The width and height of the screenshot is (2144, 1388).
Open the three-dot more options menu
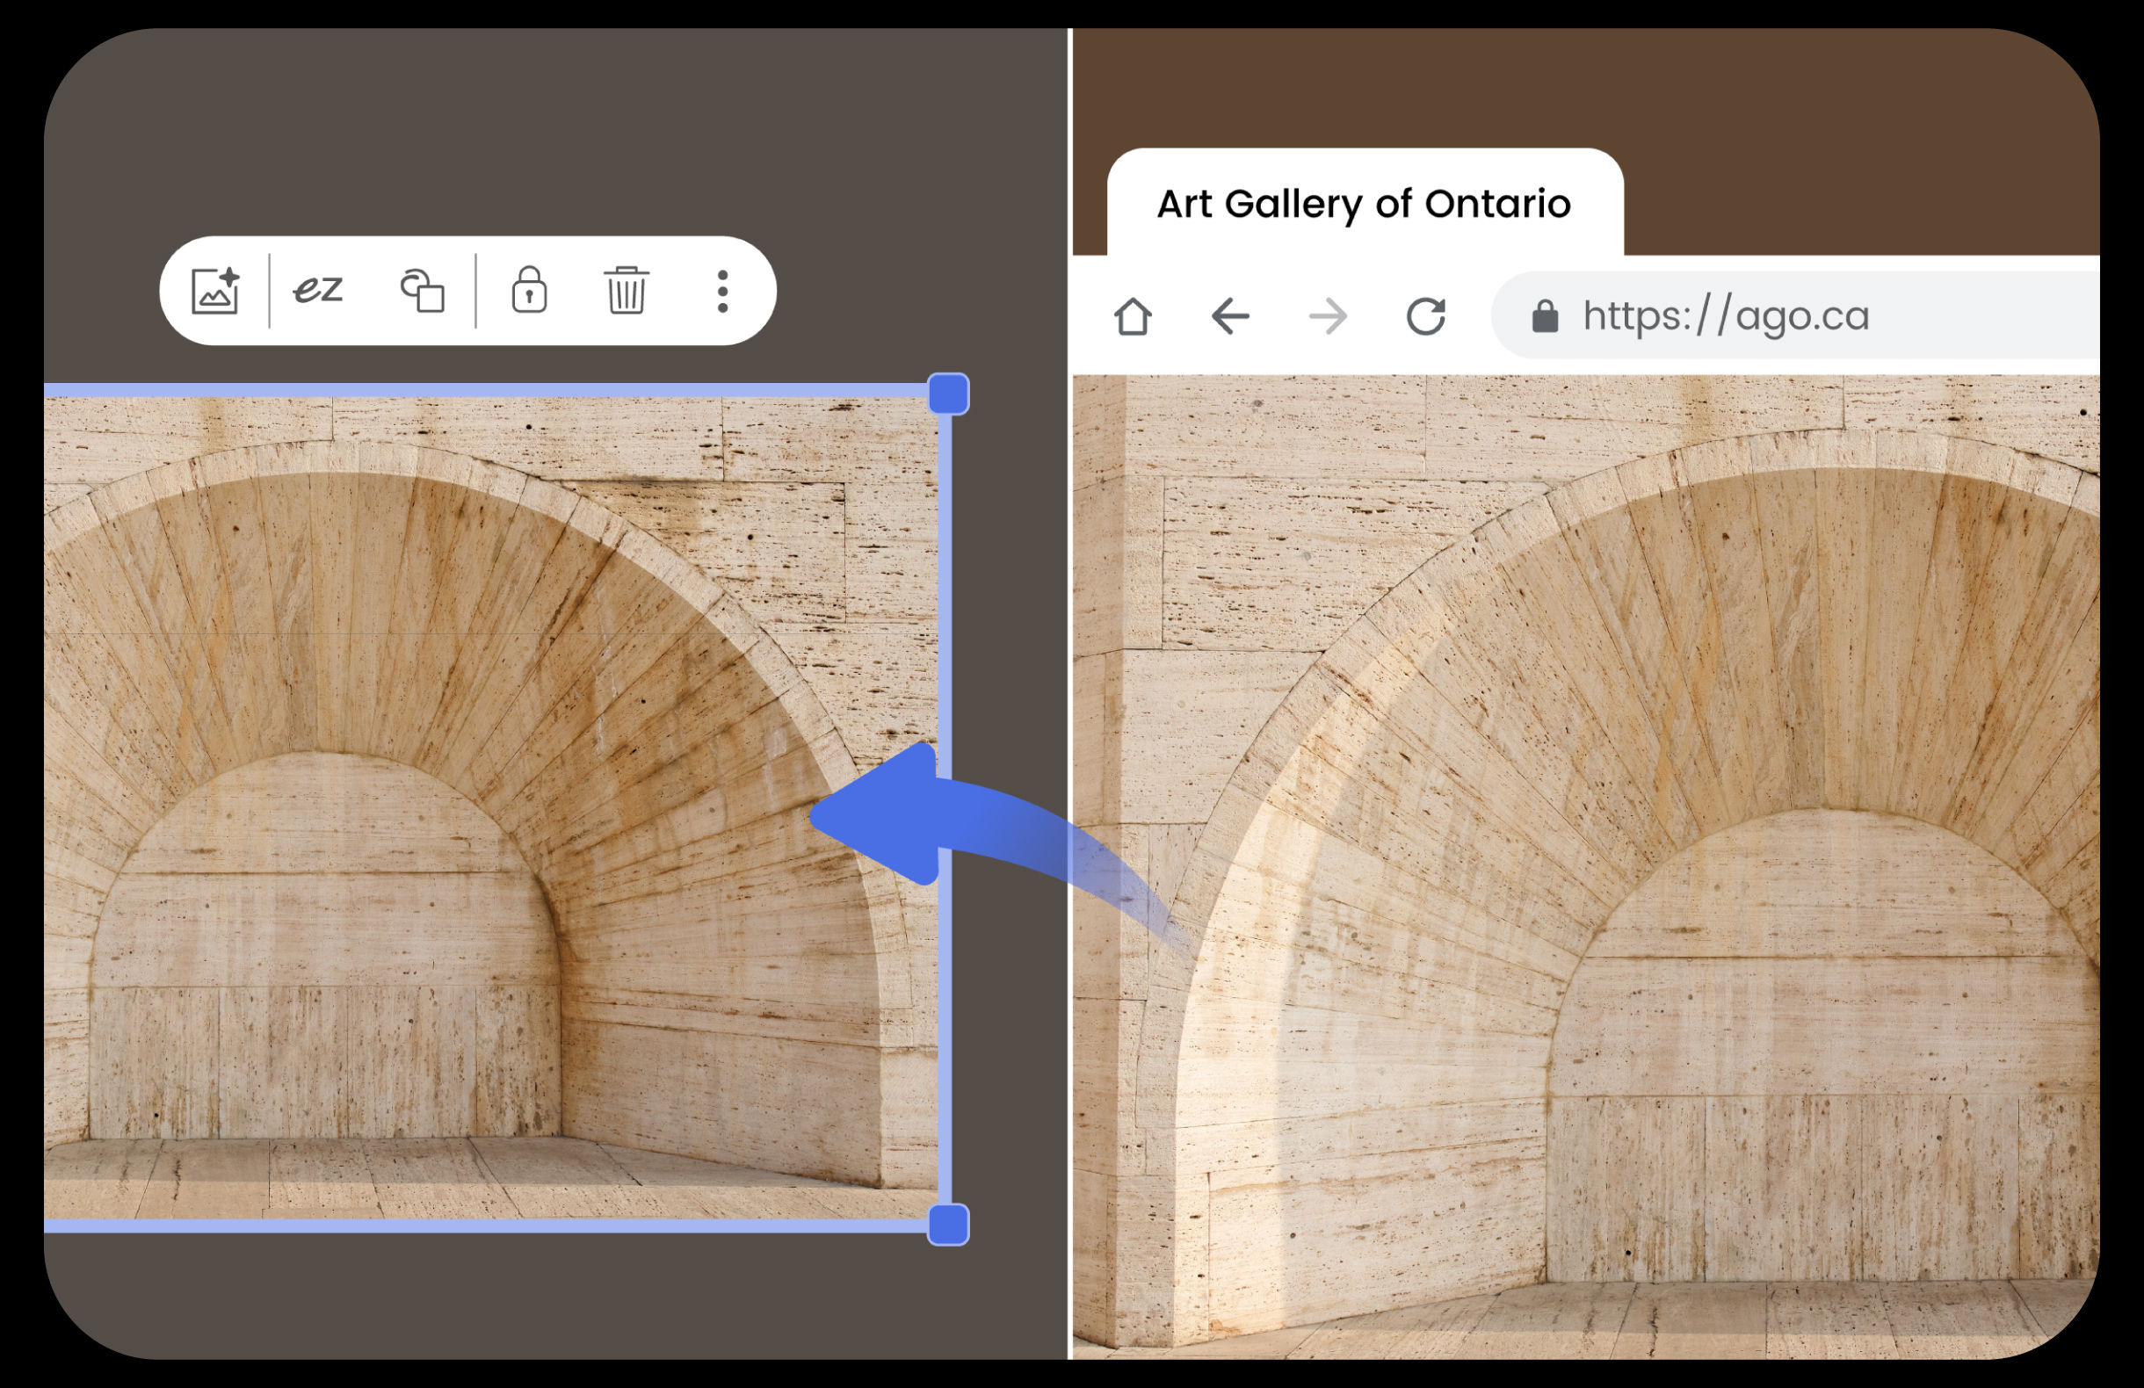tap(722, 291)
